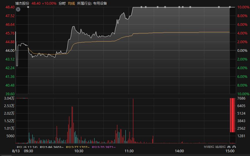Screen dimensions: 250x156
Task: Click the +10.00% change in the header
Action: coord(49,3)
